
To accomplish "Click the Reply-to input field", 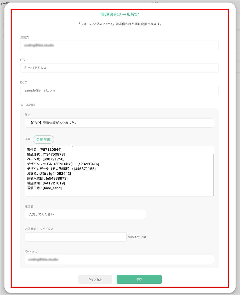I will pos(119,259).
